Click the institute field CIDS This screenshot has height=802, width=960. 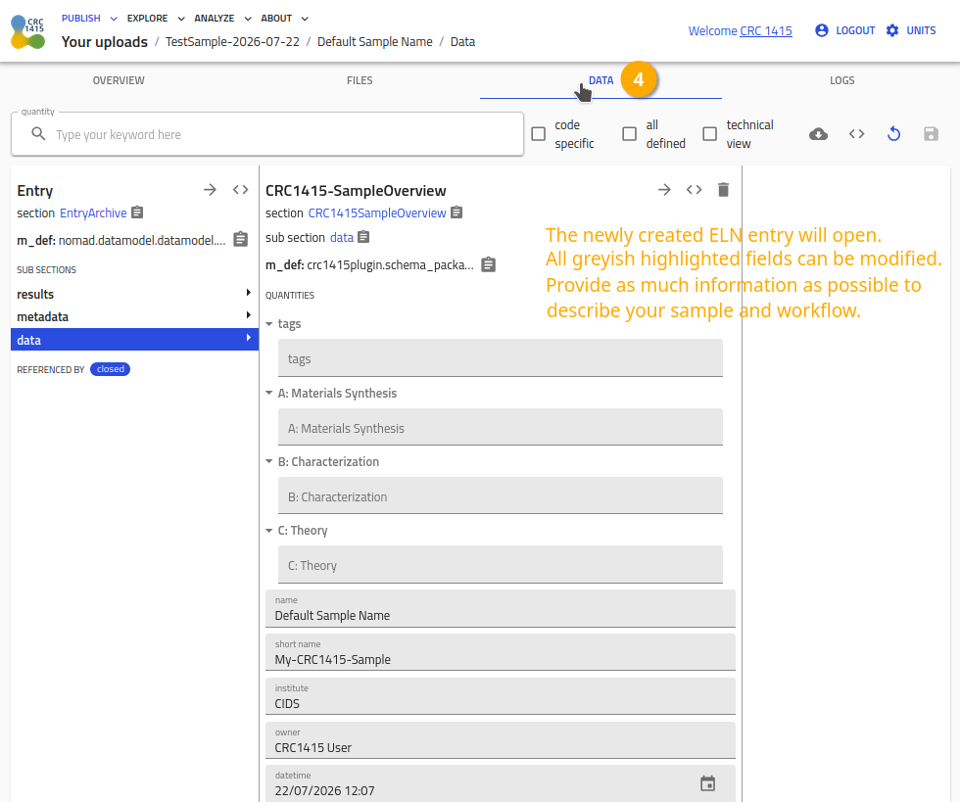(x=501, y=696)
